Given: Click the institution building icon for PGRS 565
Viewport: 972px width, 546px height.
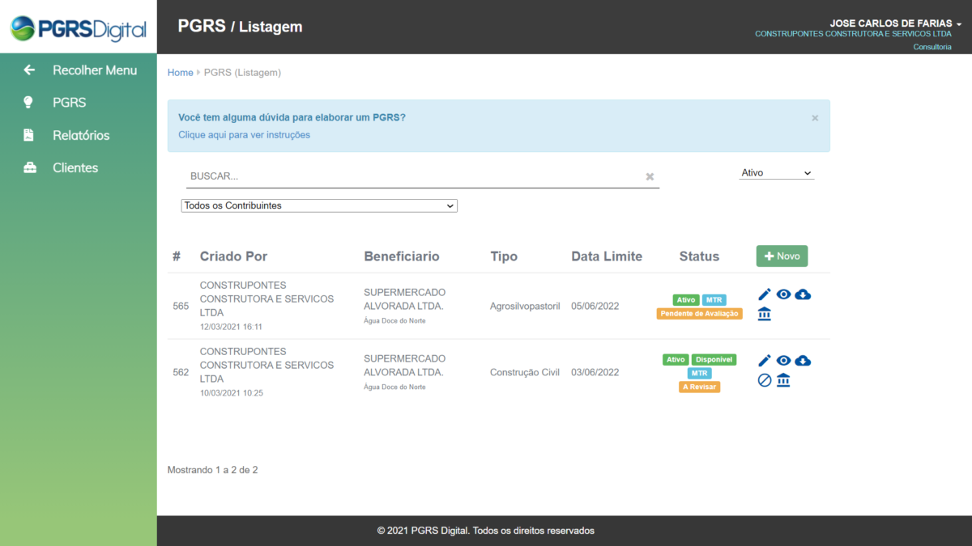Looking at the screenshot, I should 765,314.
